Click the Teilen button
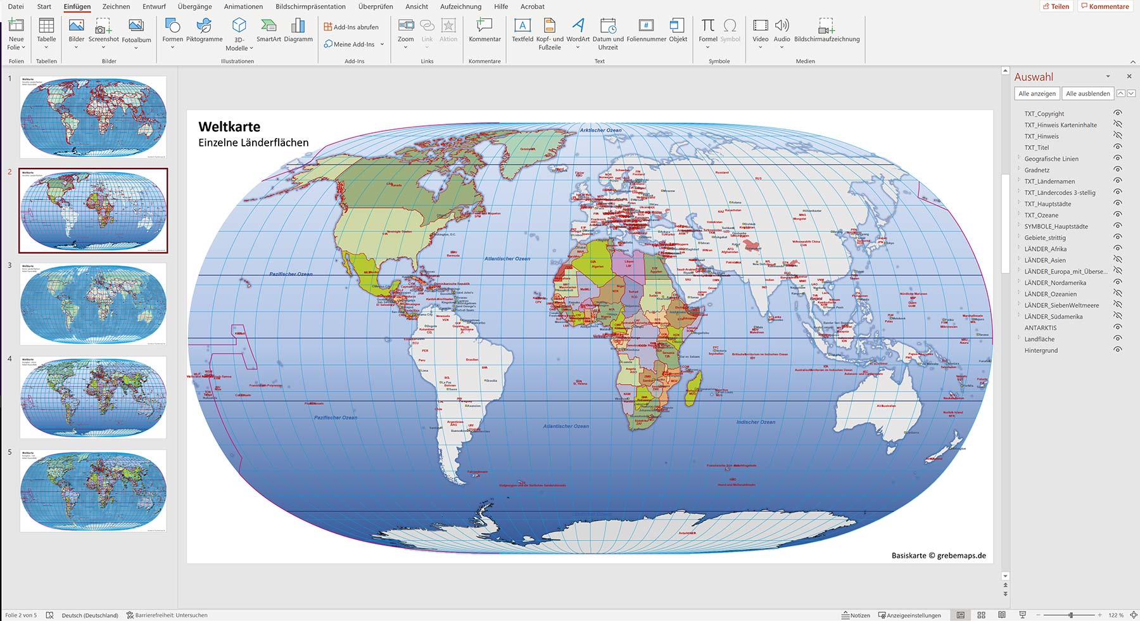1140x621 pixels. pos(1056,6)
